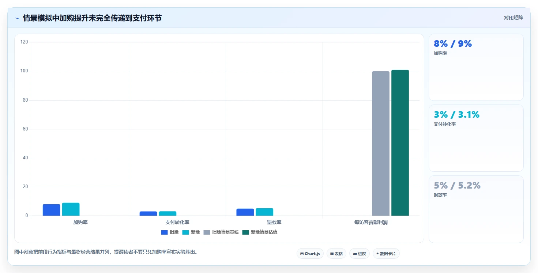Toggle the 新版 legend item
Image resolution: width=538 pixels, height=273 pixels.
pos(191,232)
